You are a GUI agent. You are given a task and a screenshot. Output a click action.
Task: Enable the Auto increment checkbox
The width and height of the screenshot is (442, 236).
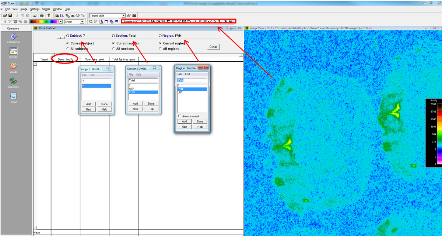(x=180, y=116)
